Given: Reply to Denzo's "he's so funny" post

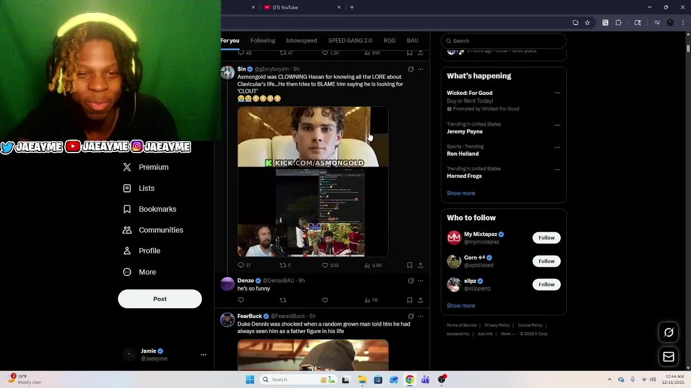Looking at the screenshot, I should [241, 300].
